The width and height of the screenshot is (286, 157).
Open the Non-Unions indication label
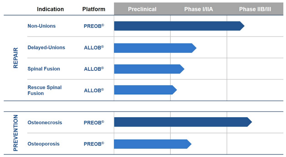[42, 26]
